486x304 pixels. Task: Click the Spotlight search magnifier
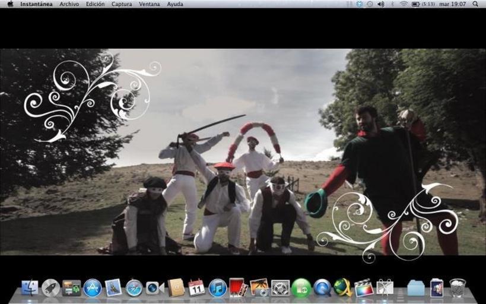(x=475, y=4)
